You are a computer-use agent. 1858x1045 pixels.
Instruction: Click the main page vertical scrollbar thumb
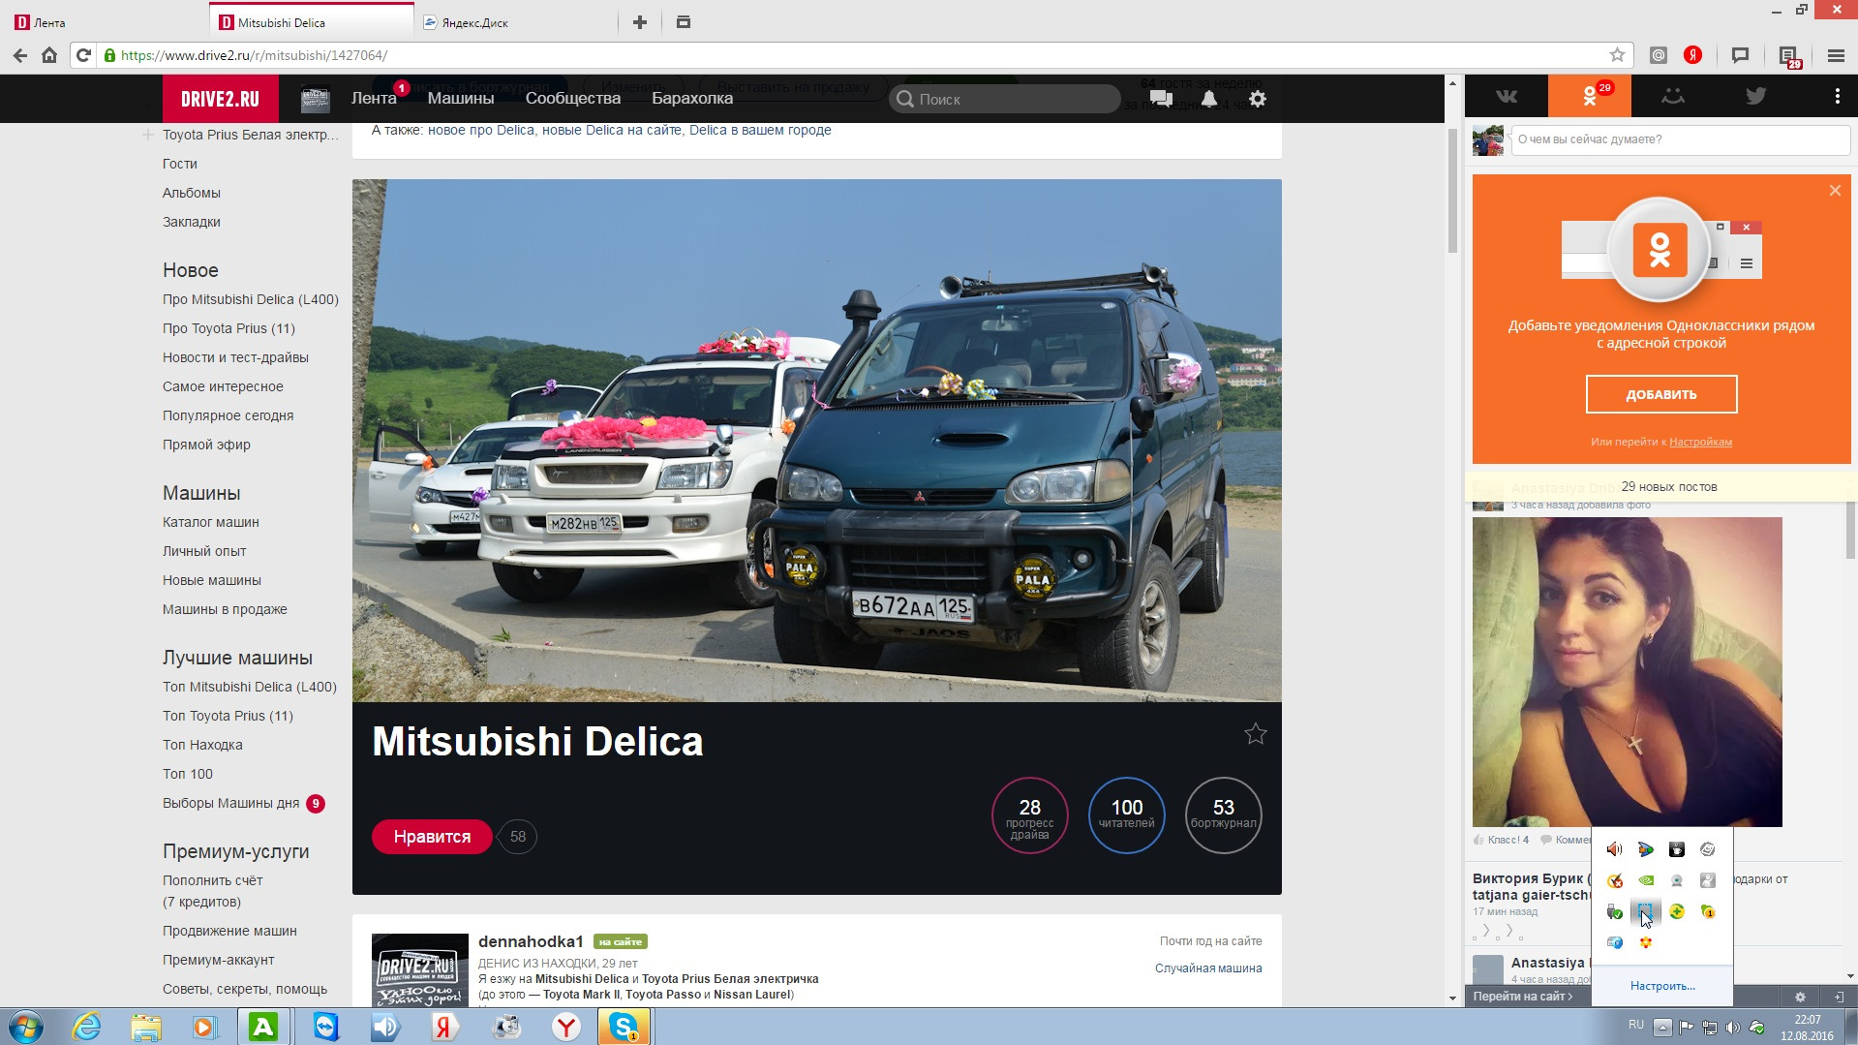[1452, 189]
